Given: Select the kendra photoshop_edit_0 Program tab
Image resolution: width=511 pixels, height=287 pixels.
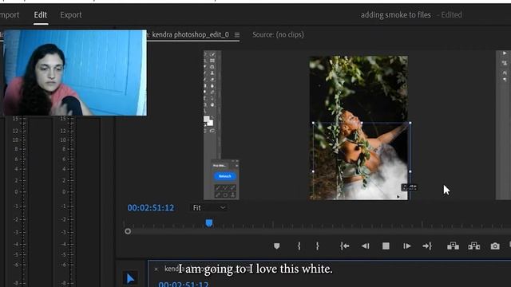Looking at the screenshot, I should point(190,34).
